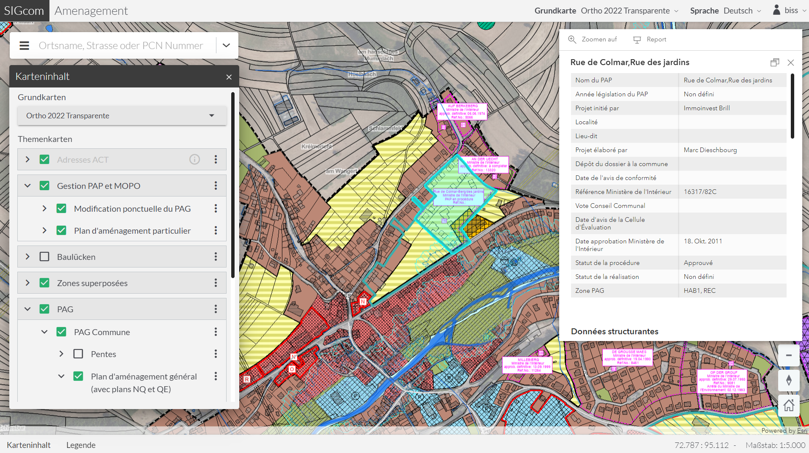The height and width of the screenshot is (453, 809).
Task: Uncheck the Adresses ACT layer
Action: [x=44, y=159]
